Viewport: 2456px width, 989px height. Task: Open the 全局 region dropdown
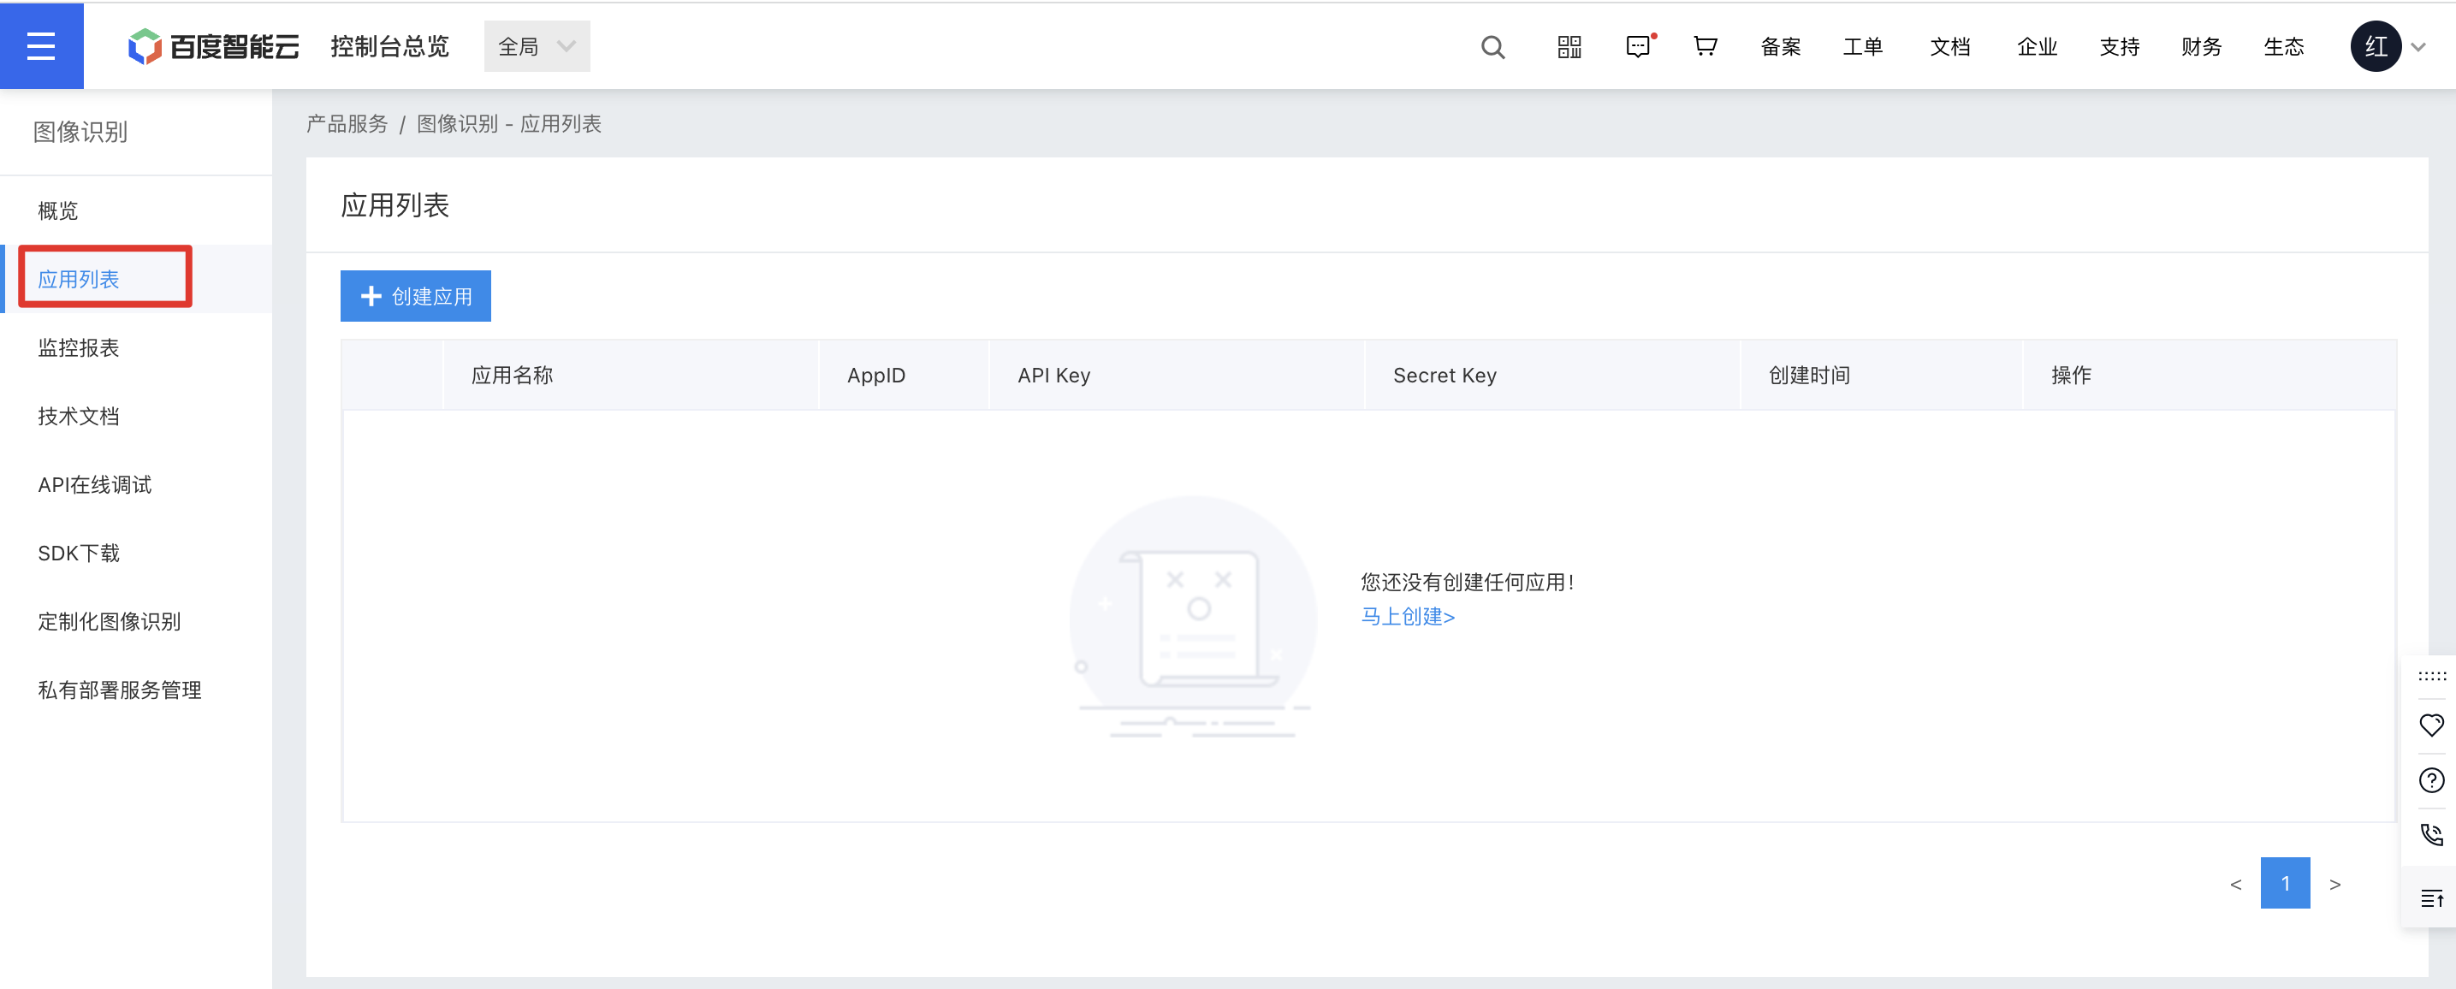coord(537,45)
